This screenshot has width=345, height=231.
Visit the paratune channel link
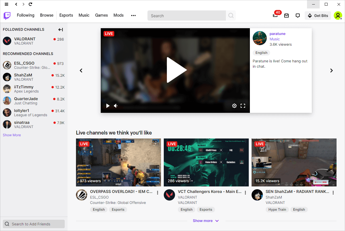tap(277, 34)
